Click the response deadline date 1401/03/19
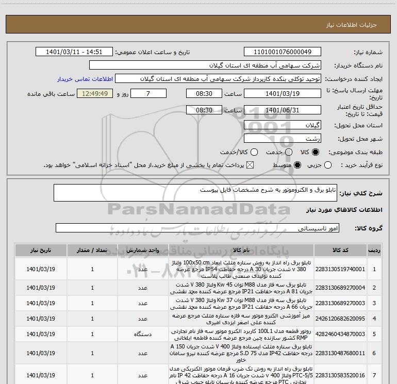Screen dimensions: 397x384 [x=283, y=94]
